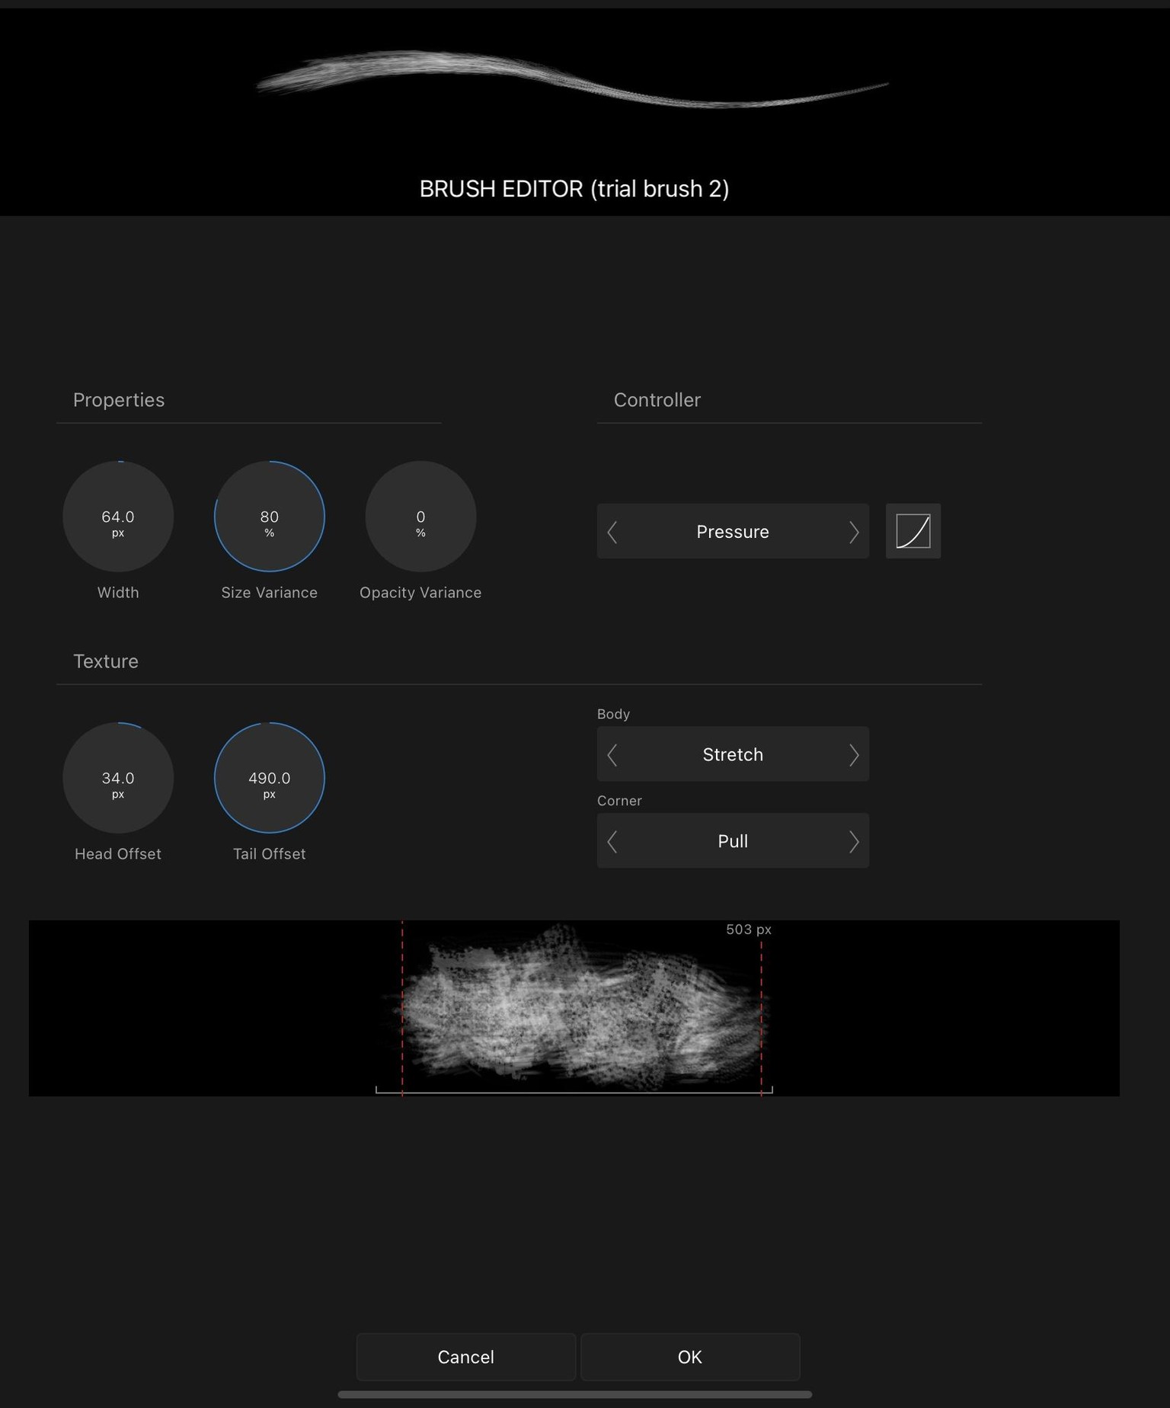Open the pressure curve editor icon
Image resolution: width=1170 pixels, height=1408 pixels.
click(x=913, y=531)
